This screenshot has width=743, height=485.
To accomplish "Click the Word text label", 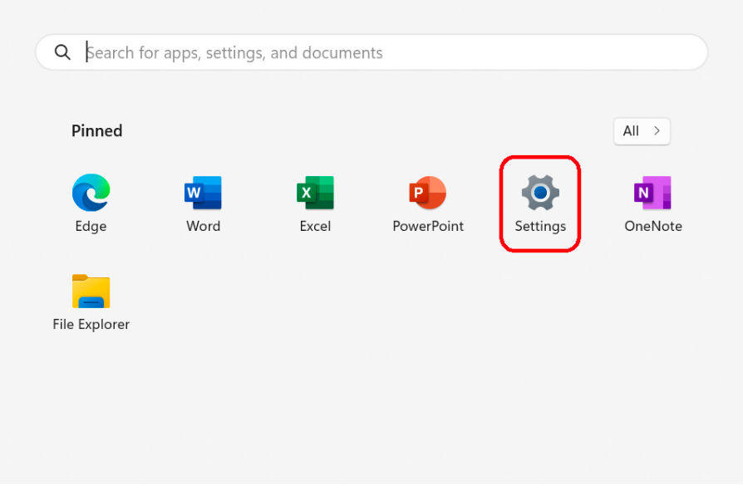I will [203, 226].
